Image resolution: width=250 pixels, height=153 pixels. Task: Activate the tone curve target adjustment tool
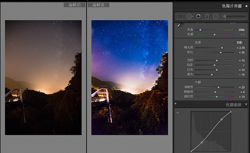pos(178,112)
